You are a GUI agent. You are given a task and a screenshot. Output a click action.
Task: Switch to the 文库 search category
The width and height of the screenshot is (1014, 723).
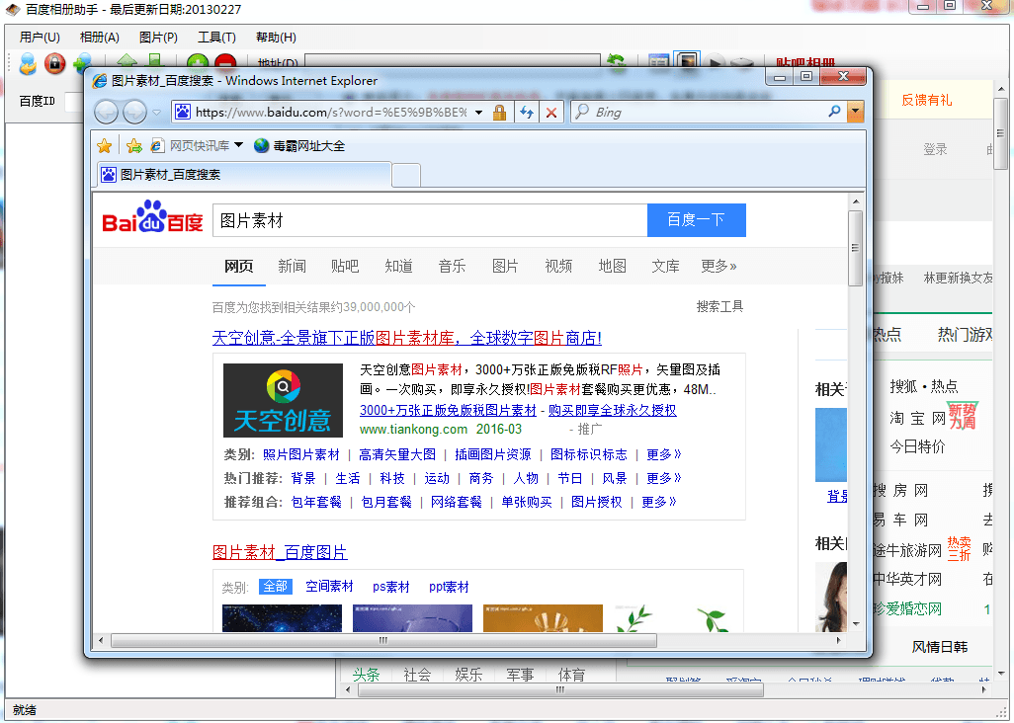[665, 267]
